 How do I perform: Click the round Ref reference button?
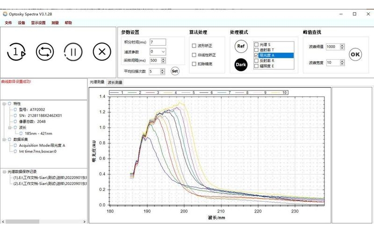pos(241,46)
